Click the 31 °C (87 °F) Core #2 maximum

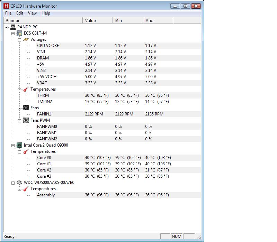tap(157, 170)
